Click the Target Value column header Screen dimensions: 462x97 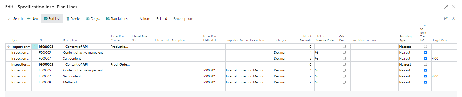(440, 40)
